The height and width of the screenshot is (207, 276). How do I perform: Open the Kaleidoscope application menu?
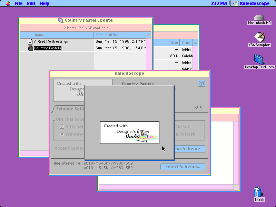[x=251, y=3]
